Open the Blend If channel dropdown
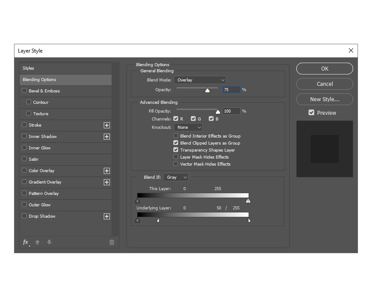This screenshot has width=372, height=297. coord(176,177)
